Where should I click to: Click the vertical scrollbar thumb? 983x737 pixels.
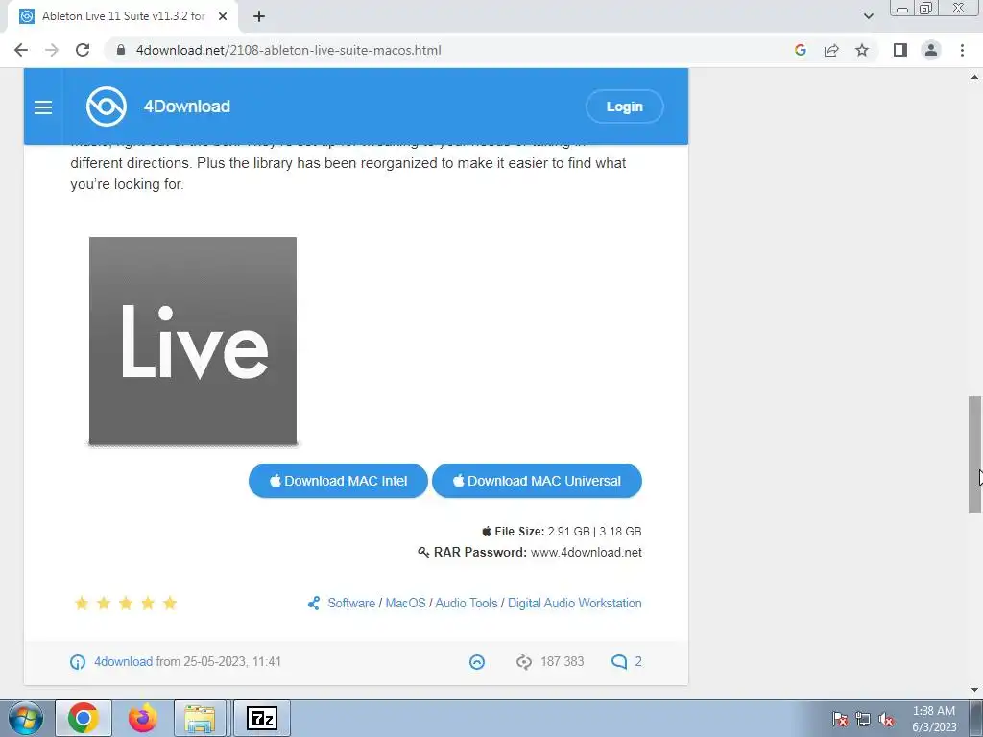coord(975,454)
